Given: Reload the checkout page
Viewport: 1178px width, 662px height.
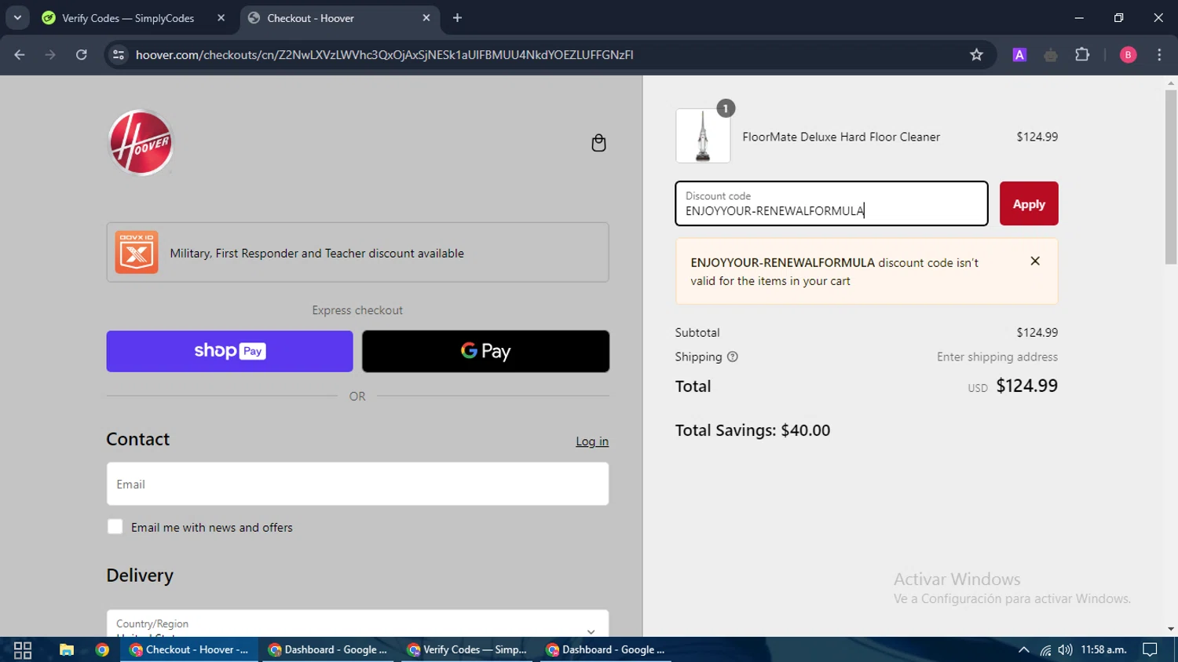Looking at the screenshot, I should [x=82, y=55].
